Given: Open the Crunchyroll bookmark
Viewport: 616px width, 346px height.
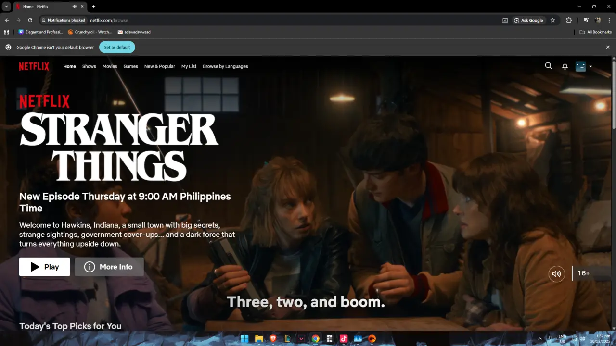Looking at the screenshot, I should 90,32.
